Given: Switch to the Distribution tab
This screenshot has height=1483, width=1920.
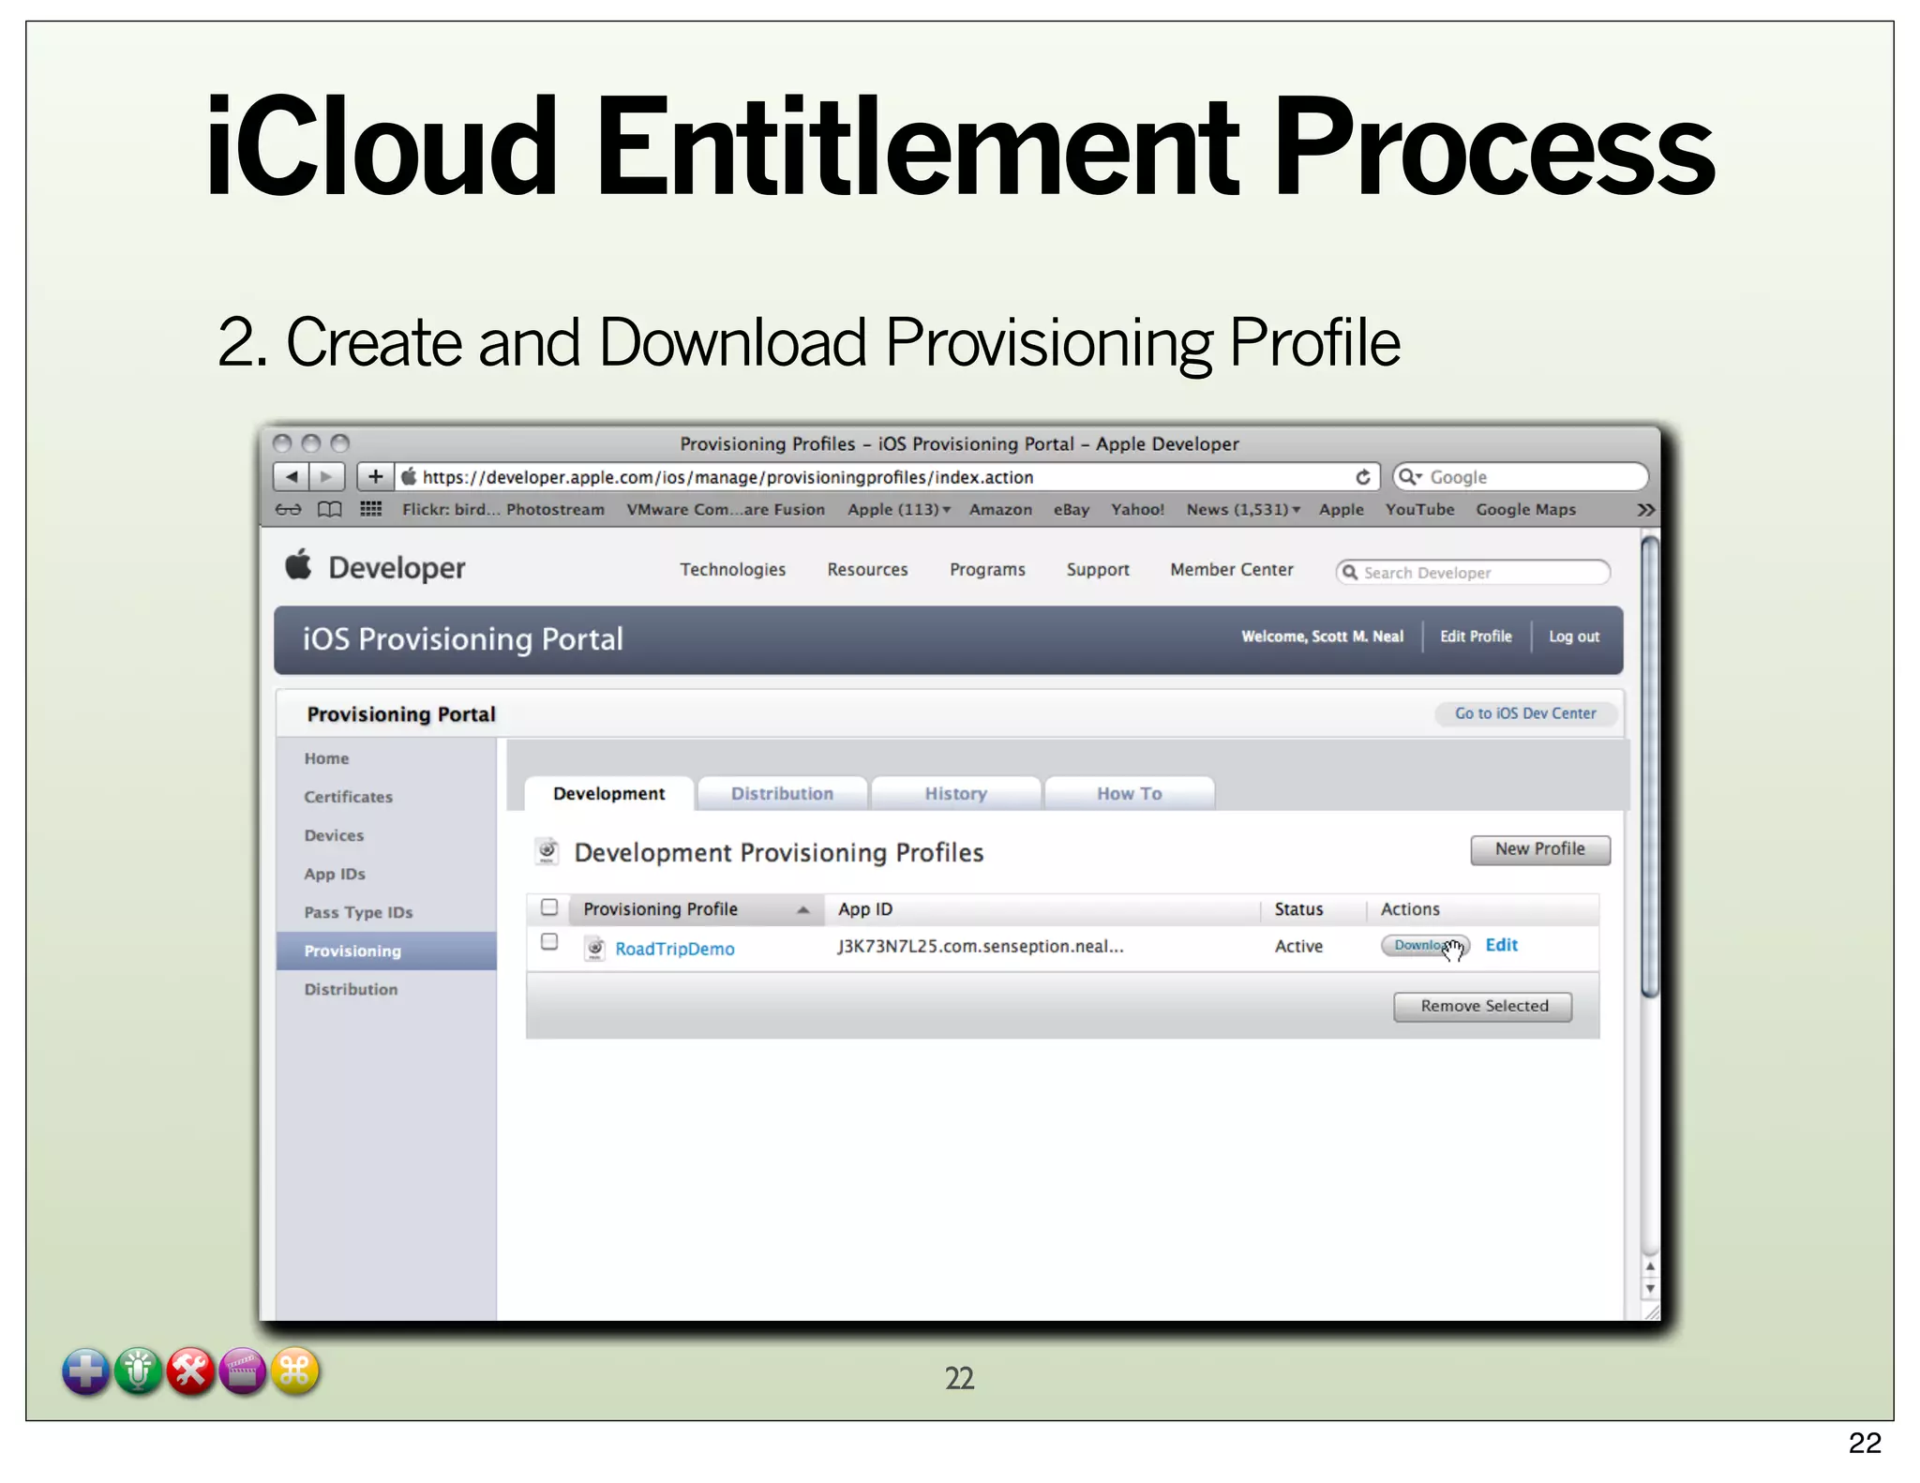Looking at the screenshot, I should (782, 793).
